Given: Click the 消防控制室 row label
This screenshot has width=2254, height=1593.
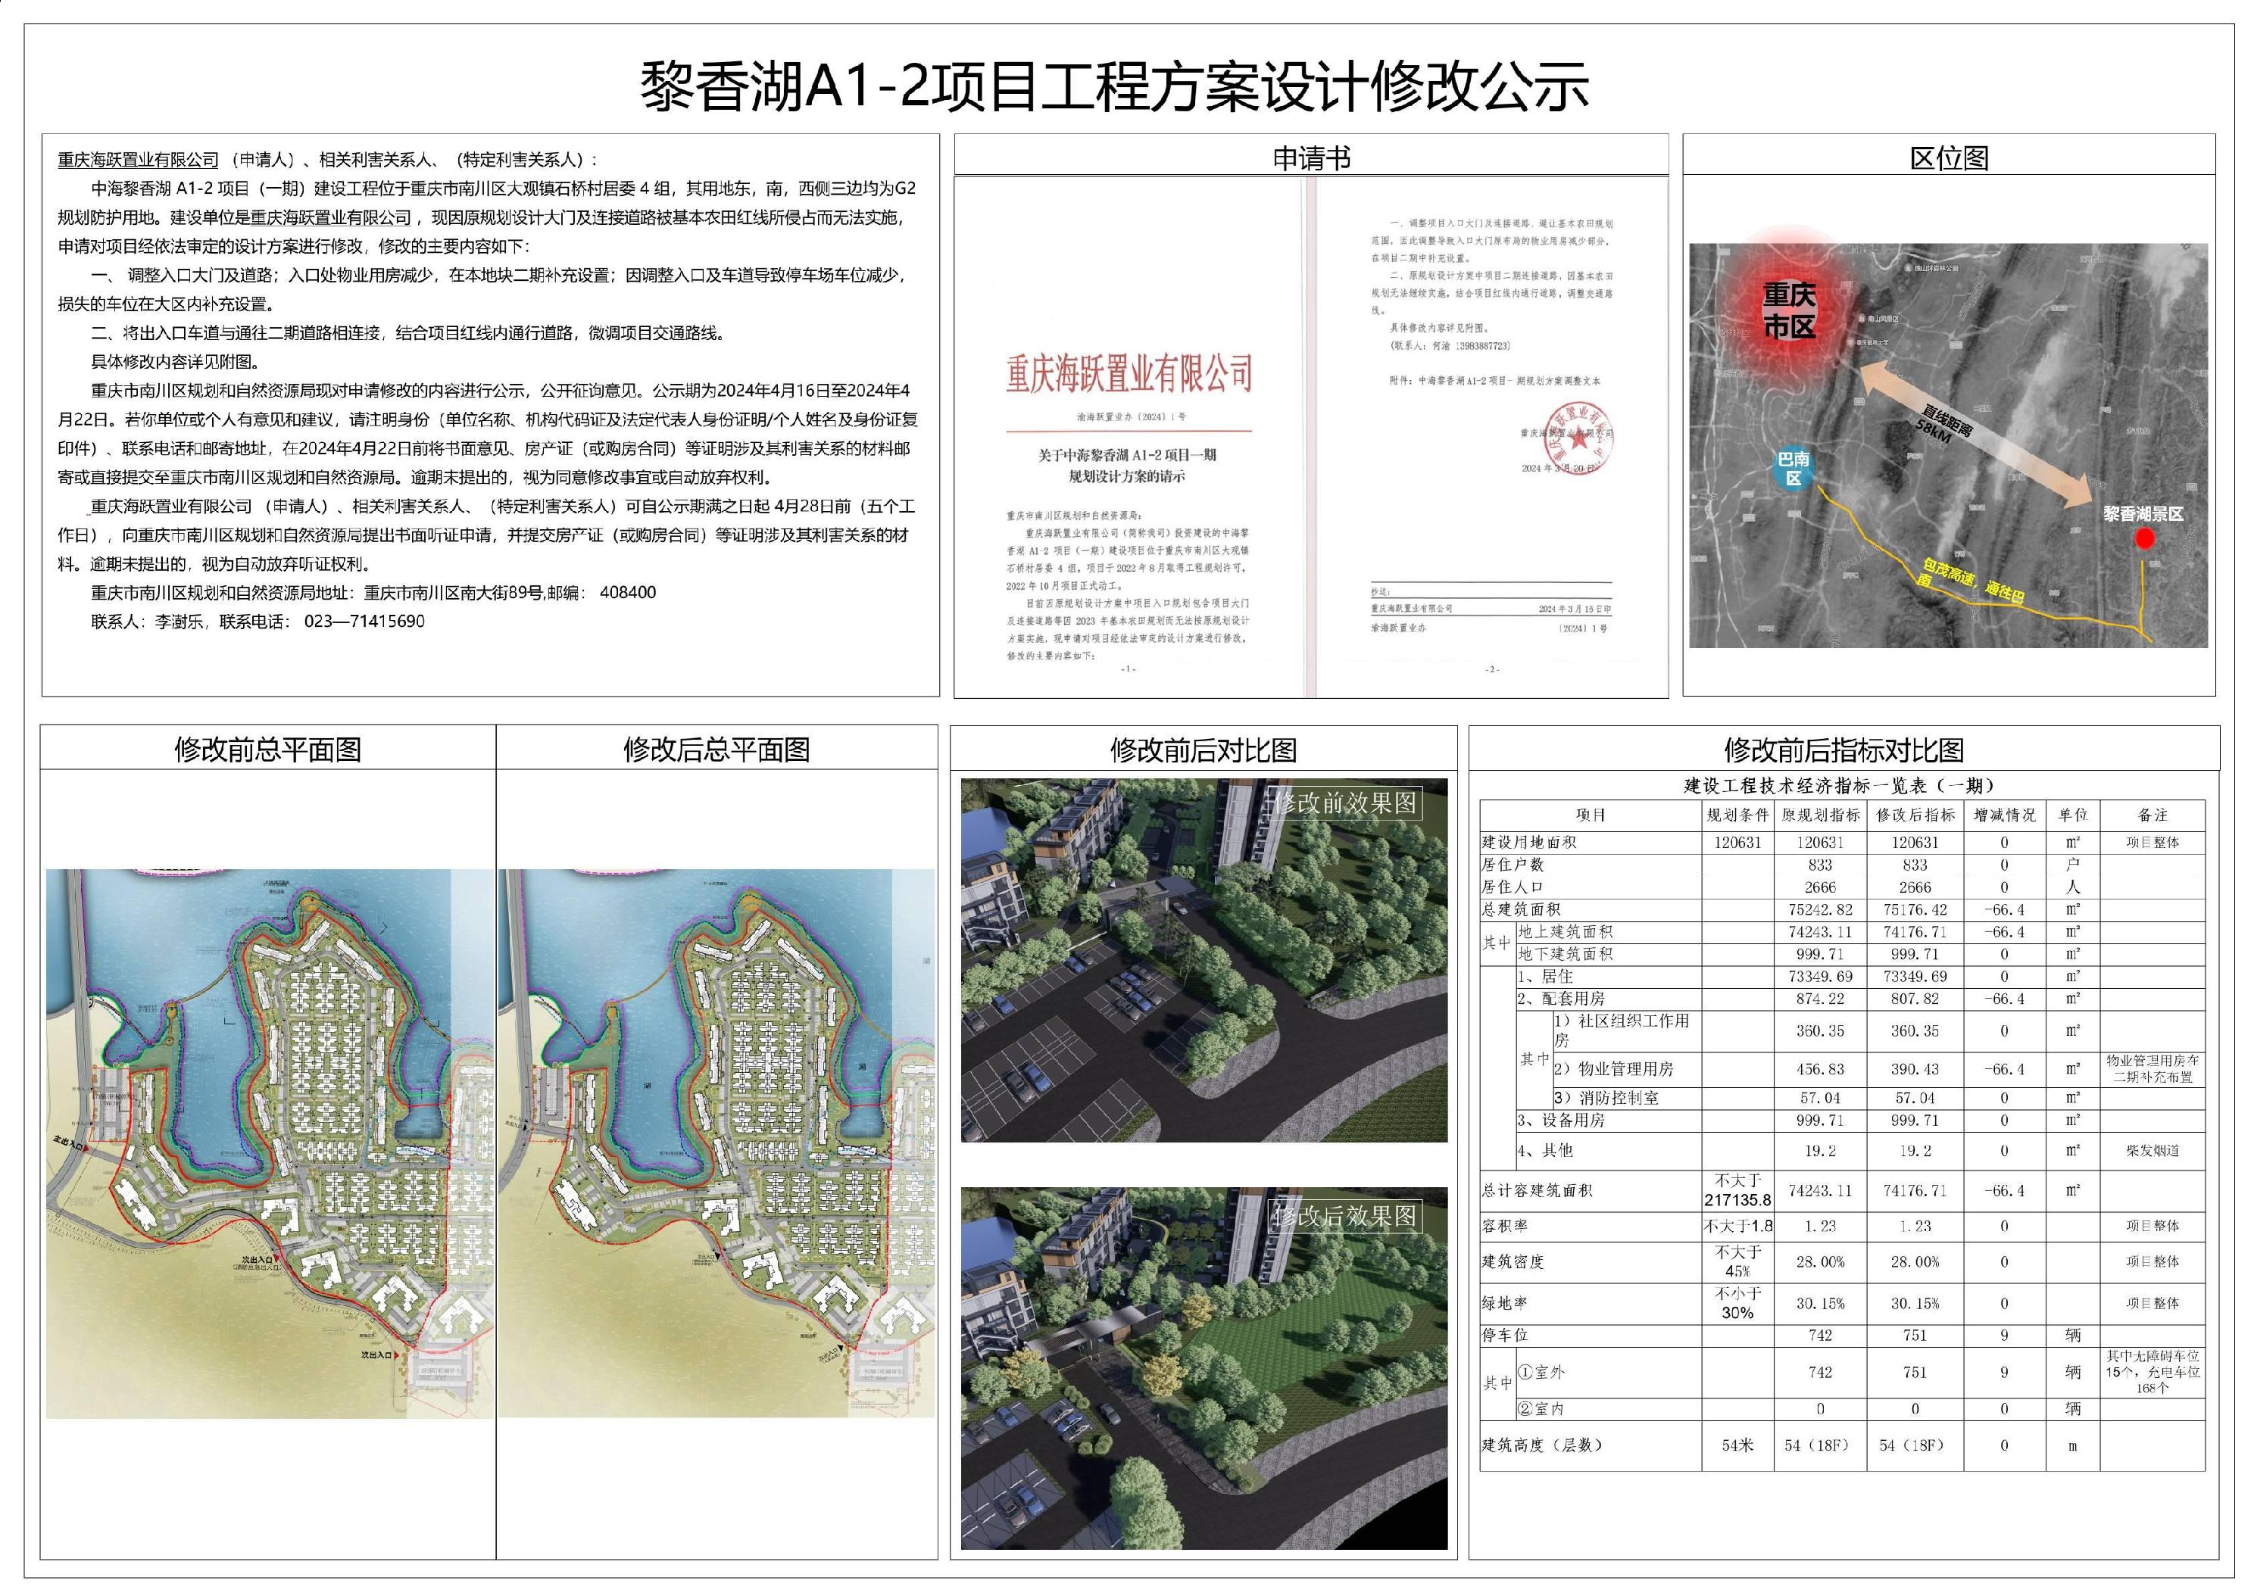Looking at the screenshot, I should [1606, 1099].
